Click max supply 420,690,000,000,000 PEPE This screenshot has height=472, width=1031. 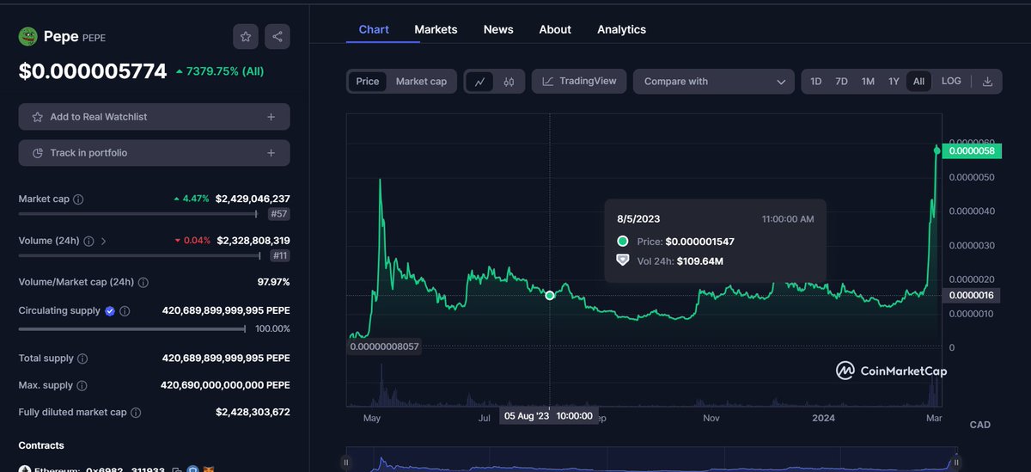(x=225, y=385)
